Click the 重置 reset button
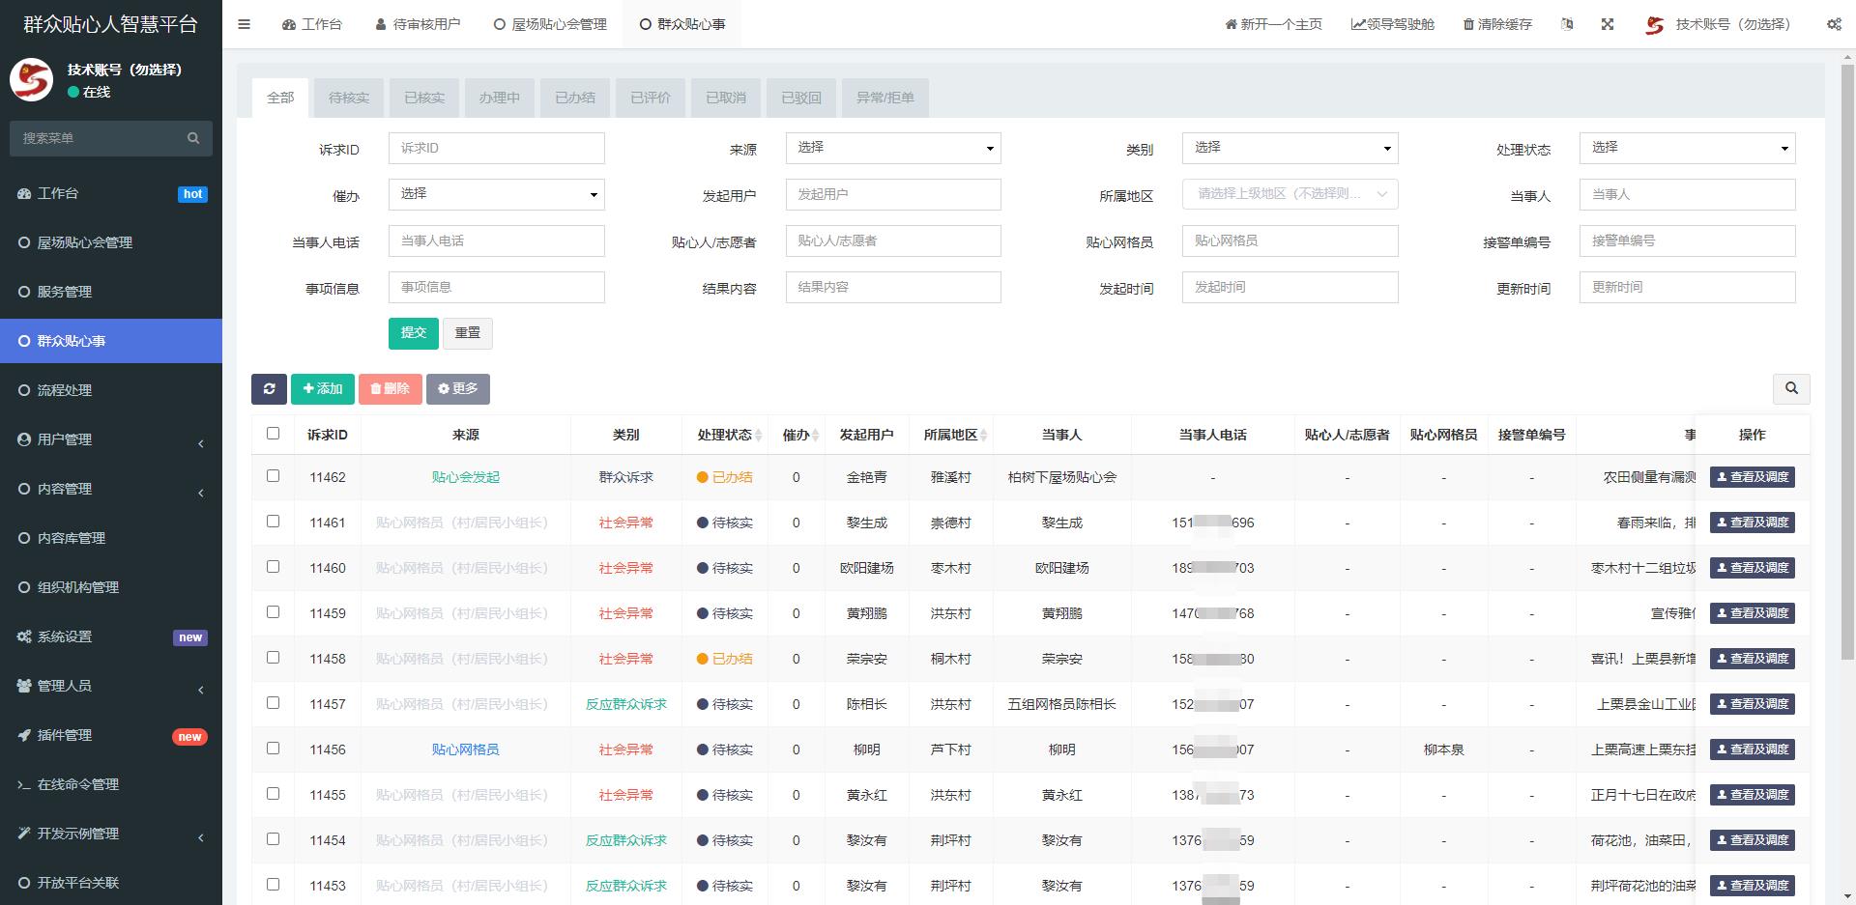This screenshot has width=1856, height=905. point(468,333)
